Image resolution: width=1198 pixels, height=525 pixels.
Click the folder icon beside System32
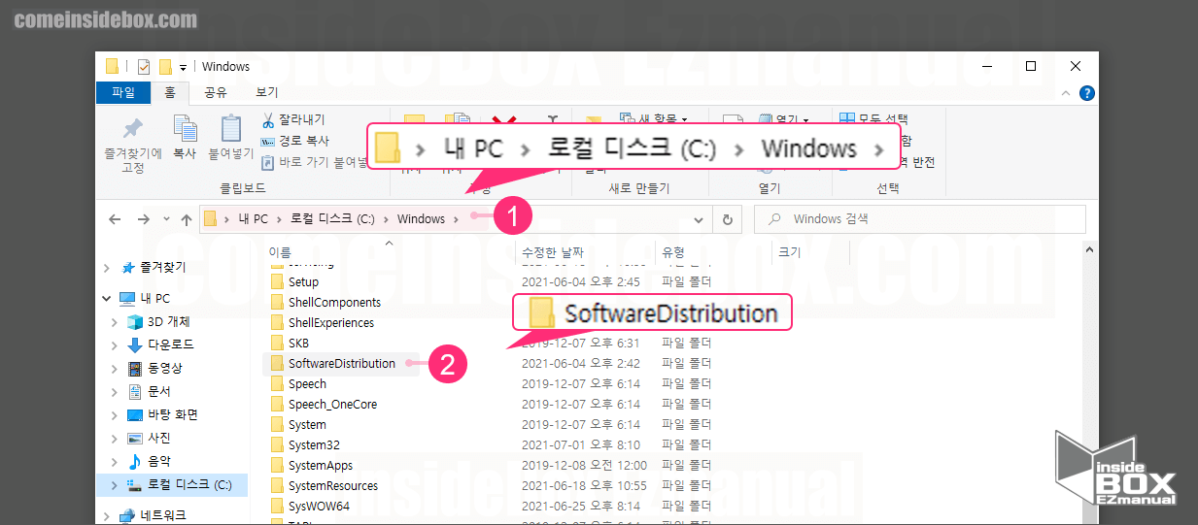pyautogui.click(x=277, y=445)
